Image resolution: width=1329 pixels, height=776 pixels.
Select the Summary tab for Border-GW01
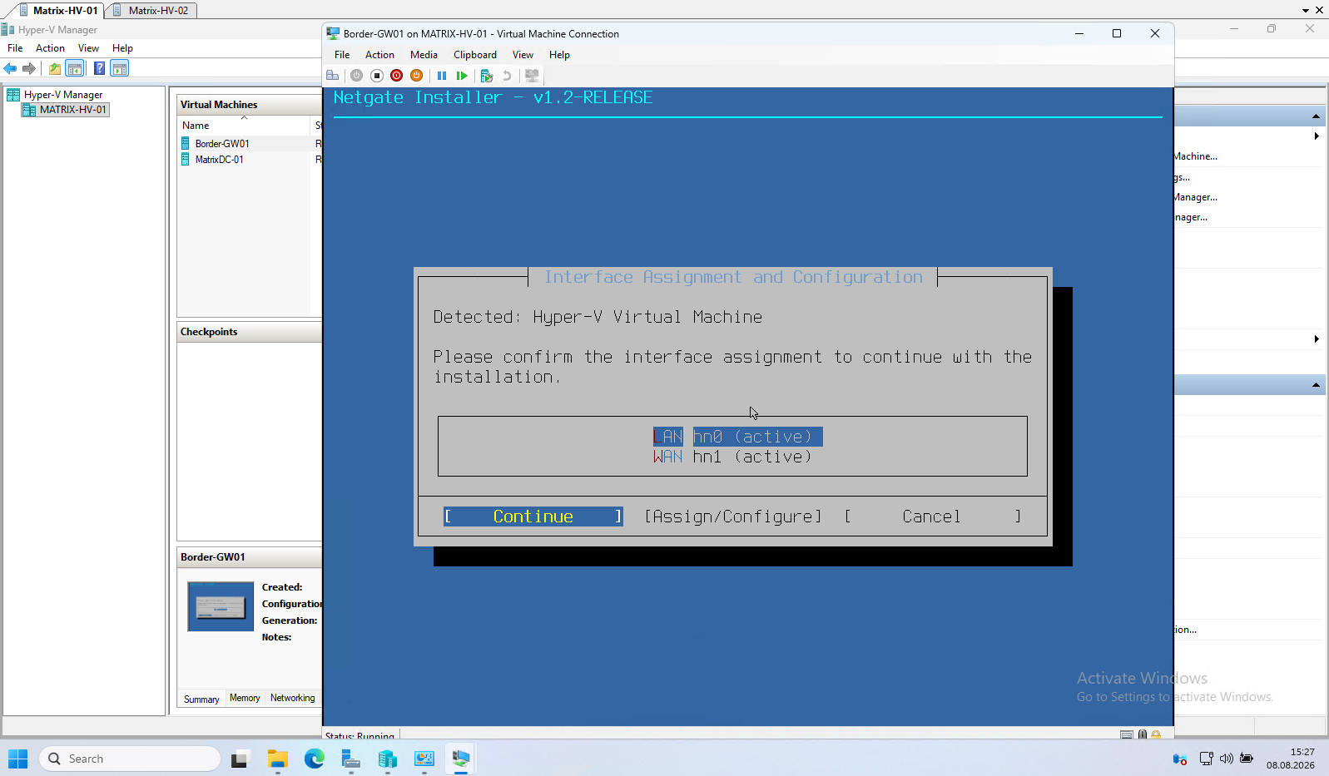[x=201, y=699]
